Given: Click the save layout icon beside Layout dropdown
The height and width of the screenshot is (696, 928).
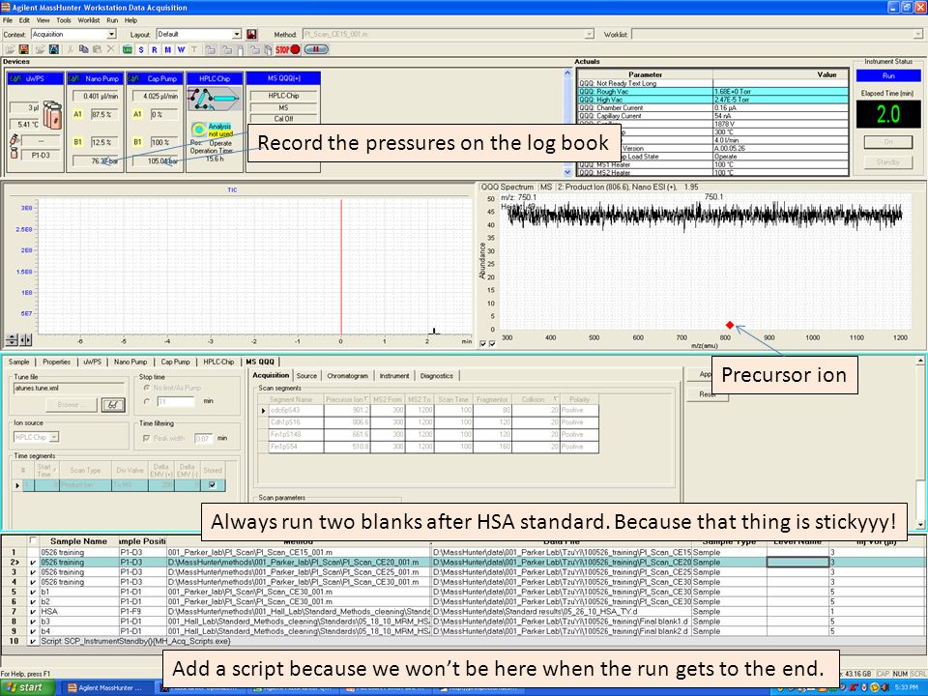Looking at the screenshot, I should [251, 35].
